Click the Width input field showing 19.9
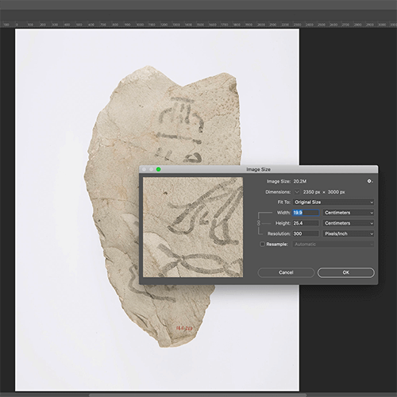This screenshot has height=397, width=397. click(306, 213)
